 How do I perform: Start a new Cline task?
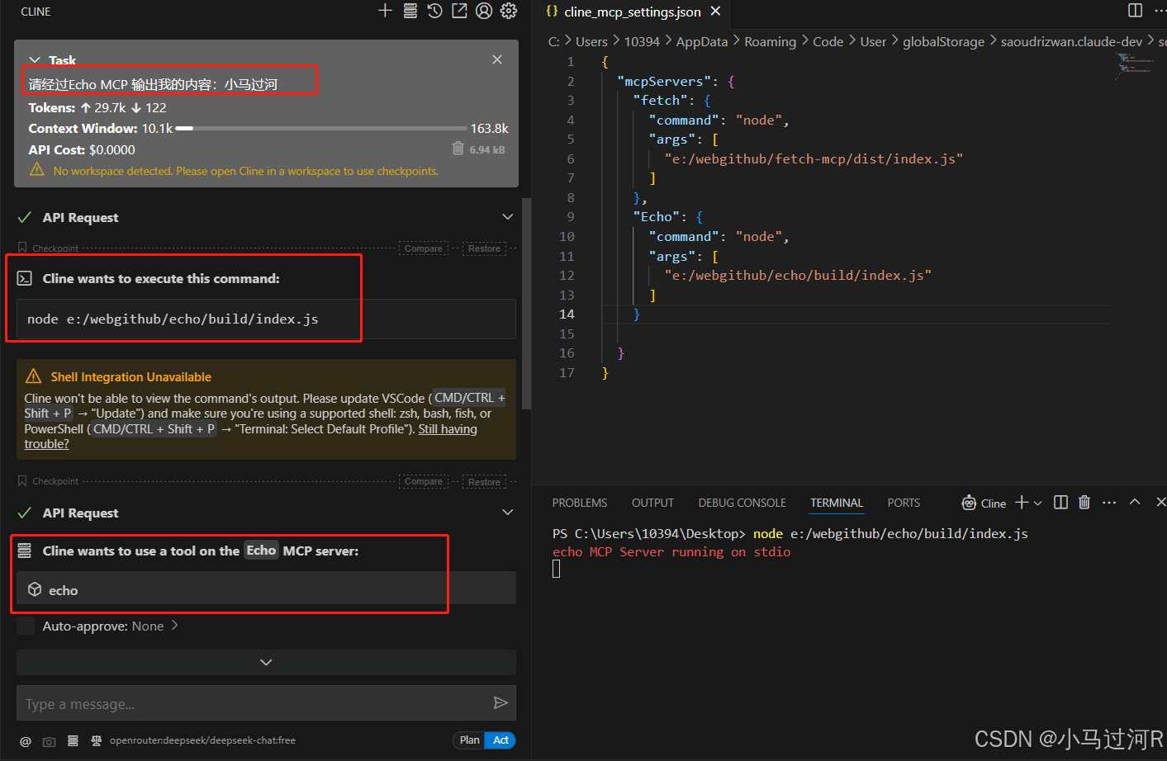tap(385, 11)
